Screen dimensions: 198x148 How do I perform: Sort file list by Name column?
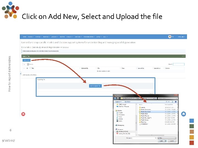coord(141,105)
